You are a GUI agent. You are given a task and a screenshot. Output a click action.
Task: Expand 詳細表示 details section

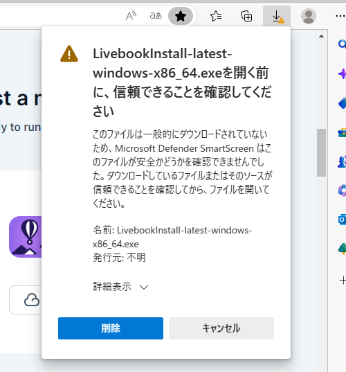(120, 287)
